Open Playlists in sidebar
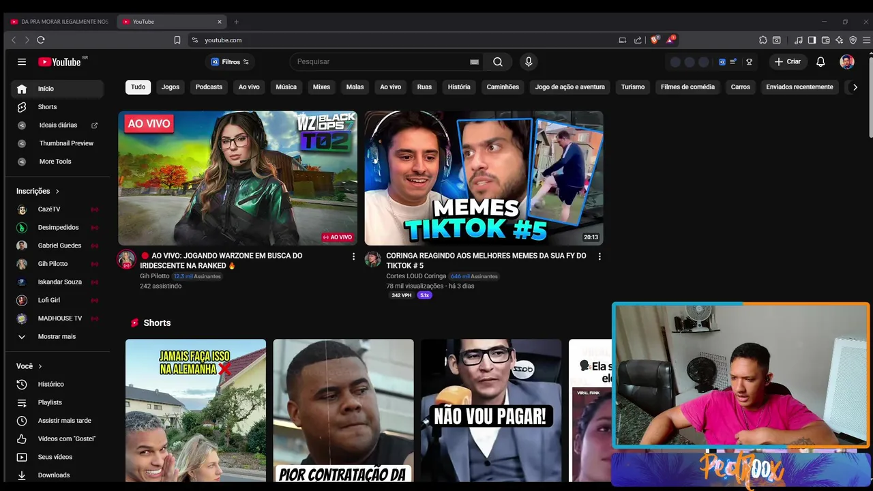Viewport: 873px width, 491px height. pos(57,403)
